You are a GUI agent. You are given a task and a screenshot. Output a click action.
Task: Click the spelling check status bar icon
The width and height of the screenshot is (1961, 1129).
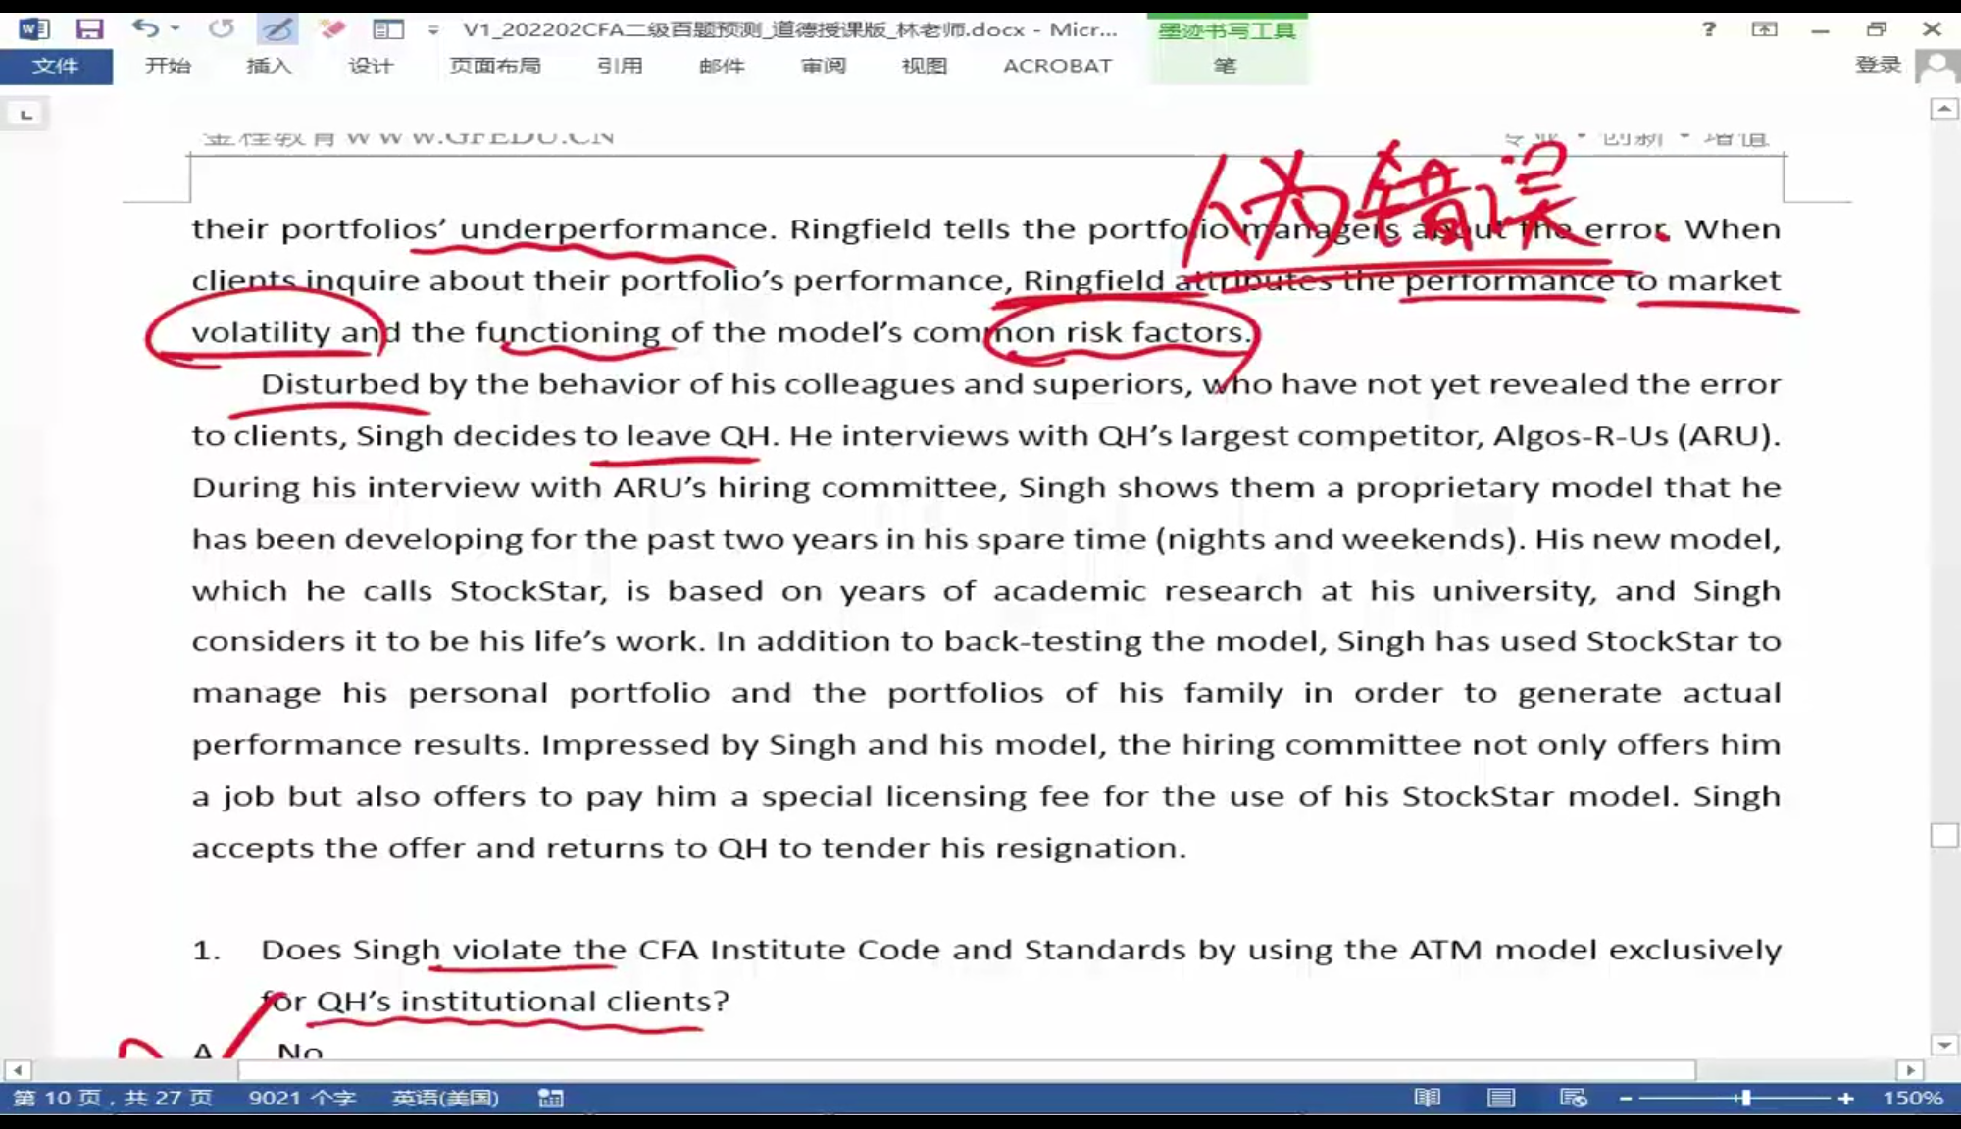(x=550, y=1098)
